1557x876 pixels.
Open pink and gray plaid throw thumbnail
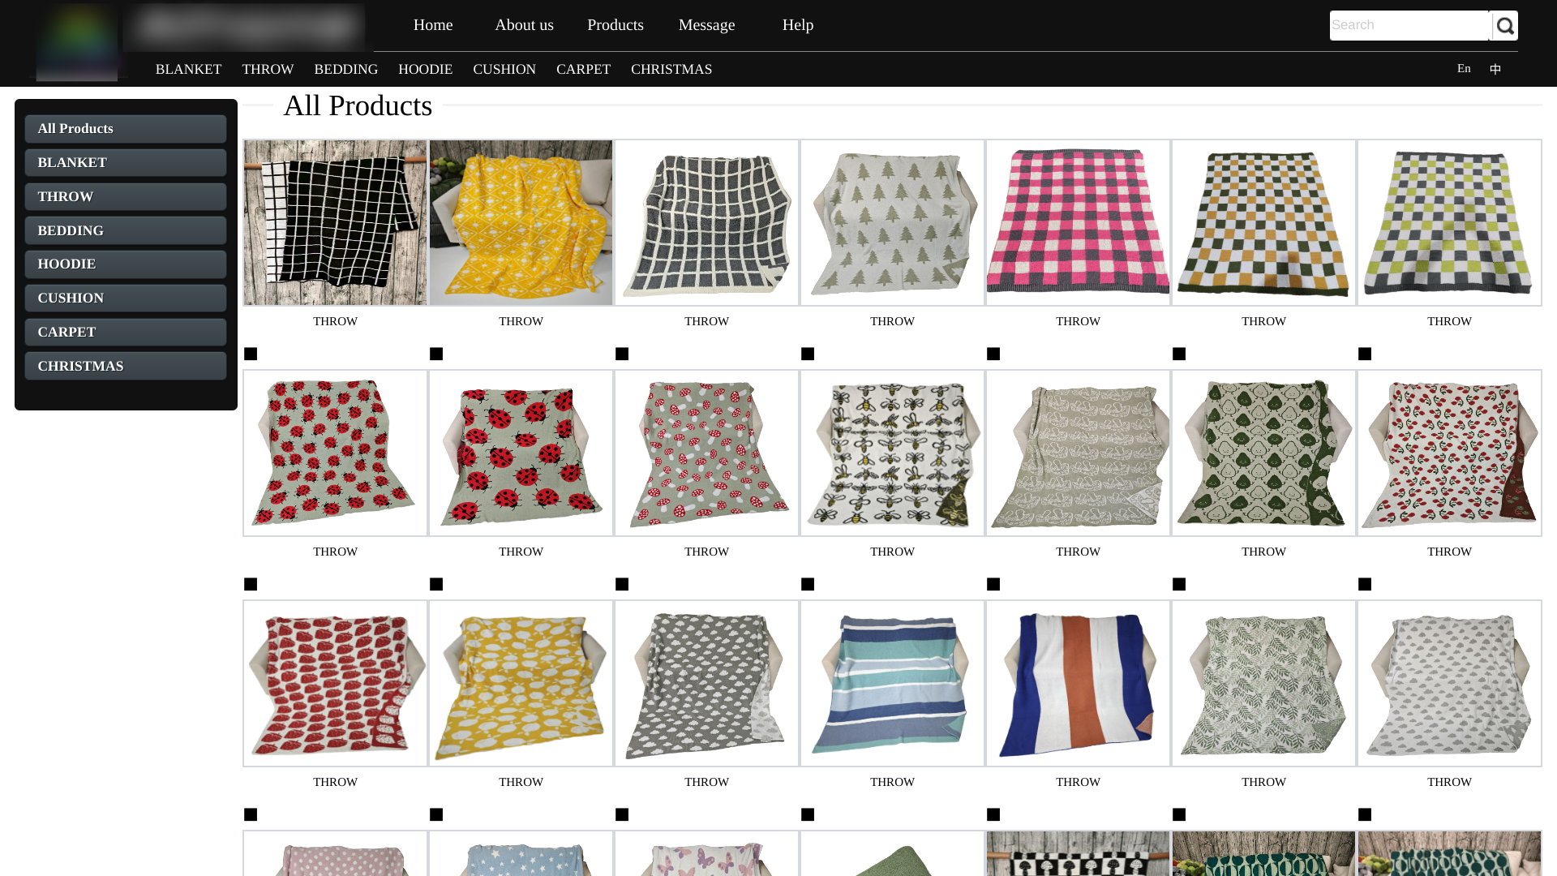pyautogui.click(x=1078, y=223)
